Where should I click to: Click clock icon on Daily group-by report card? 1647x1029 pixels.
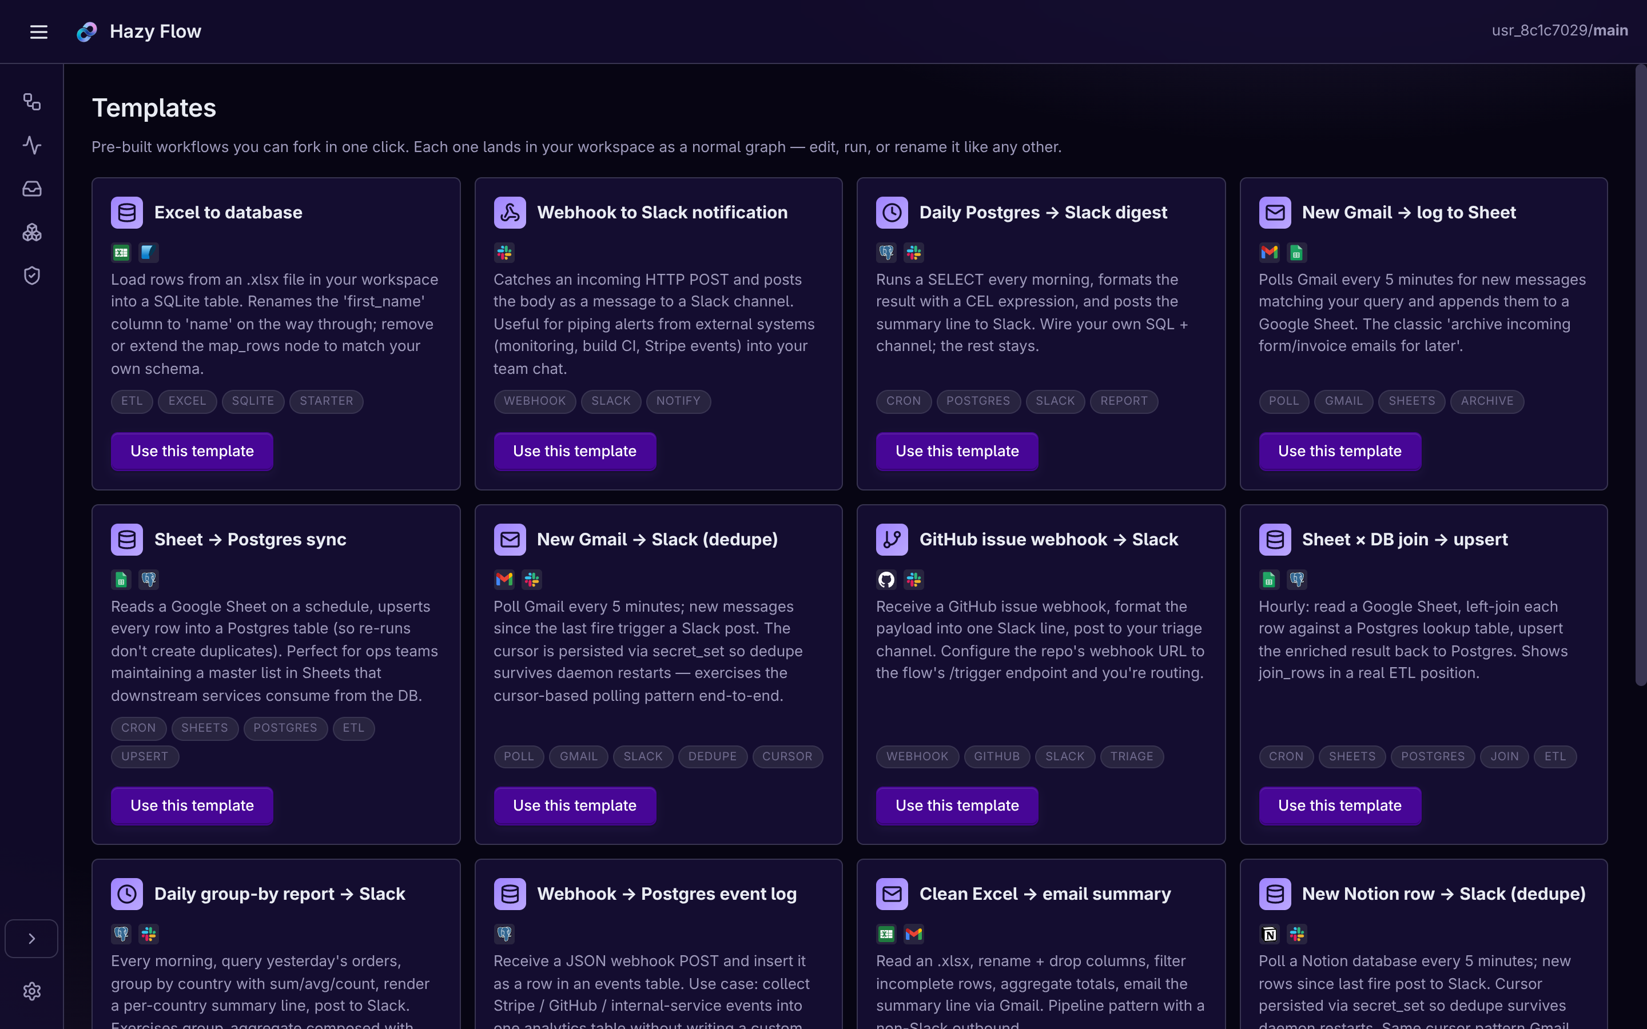click(x=126, y=894)
